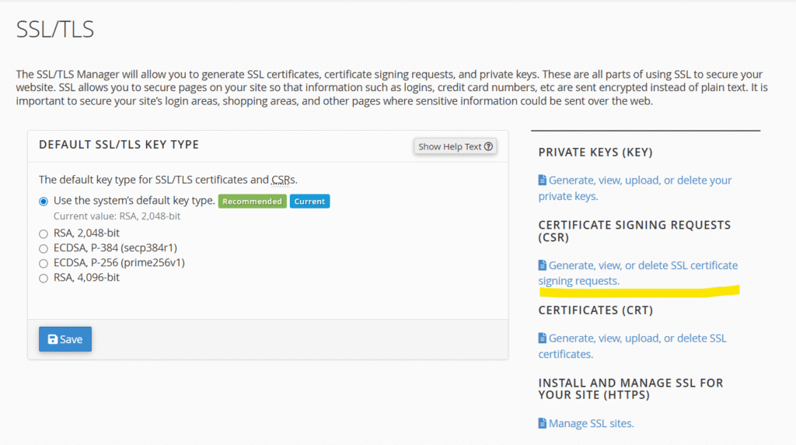
Task: Pick ECDSA, P-256 (prime256v1) key type
Action: tap(44, 263)
